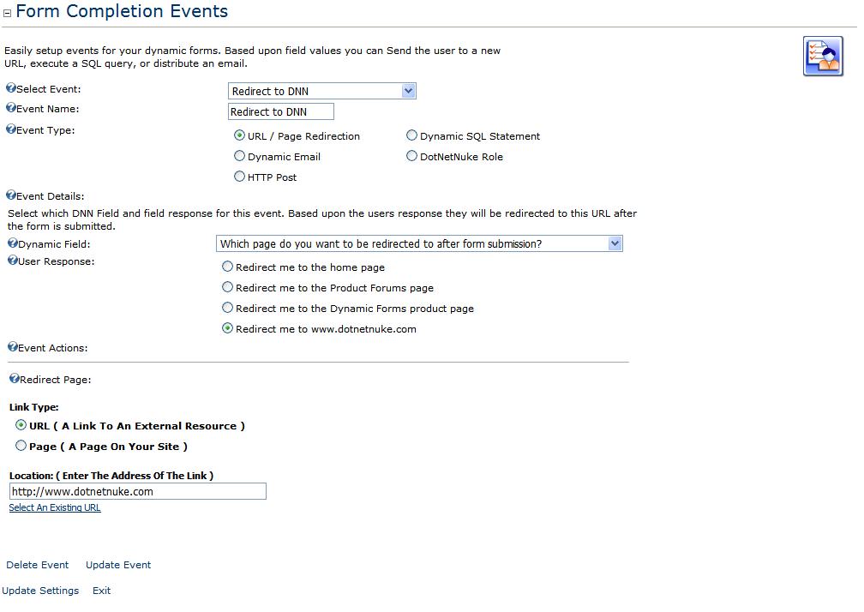Click the Update Event link

click(118, 565)
